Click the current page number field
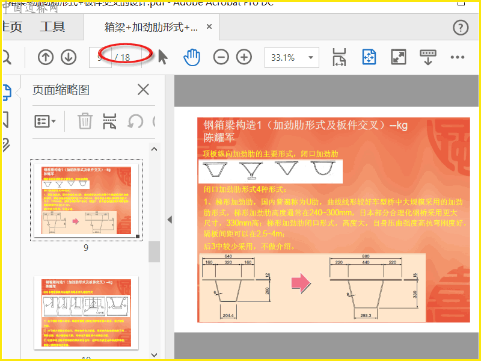481x361 pixels. click(x=100, y=57)
